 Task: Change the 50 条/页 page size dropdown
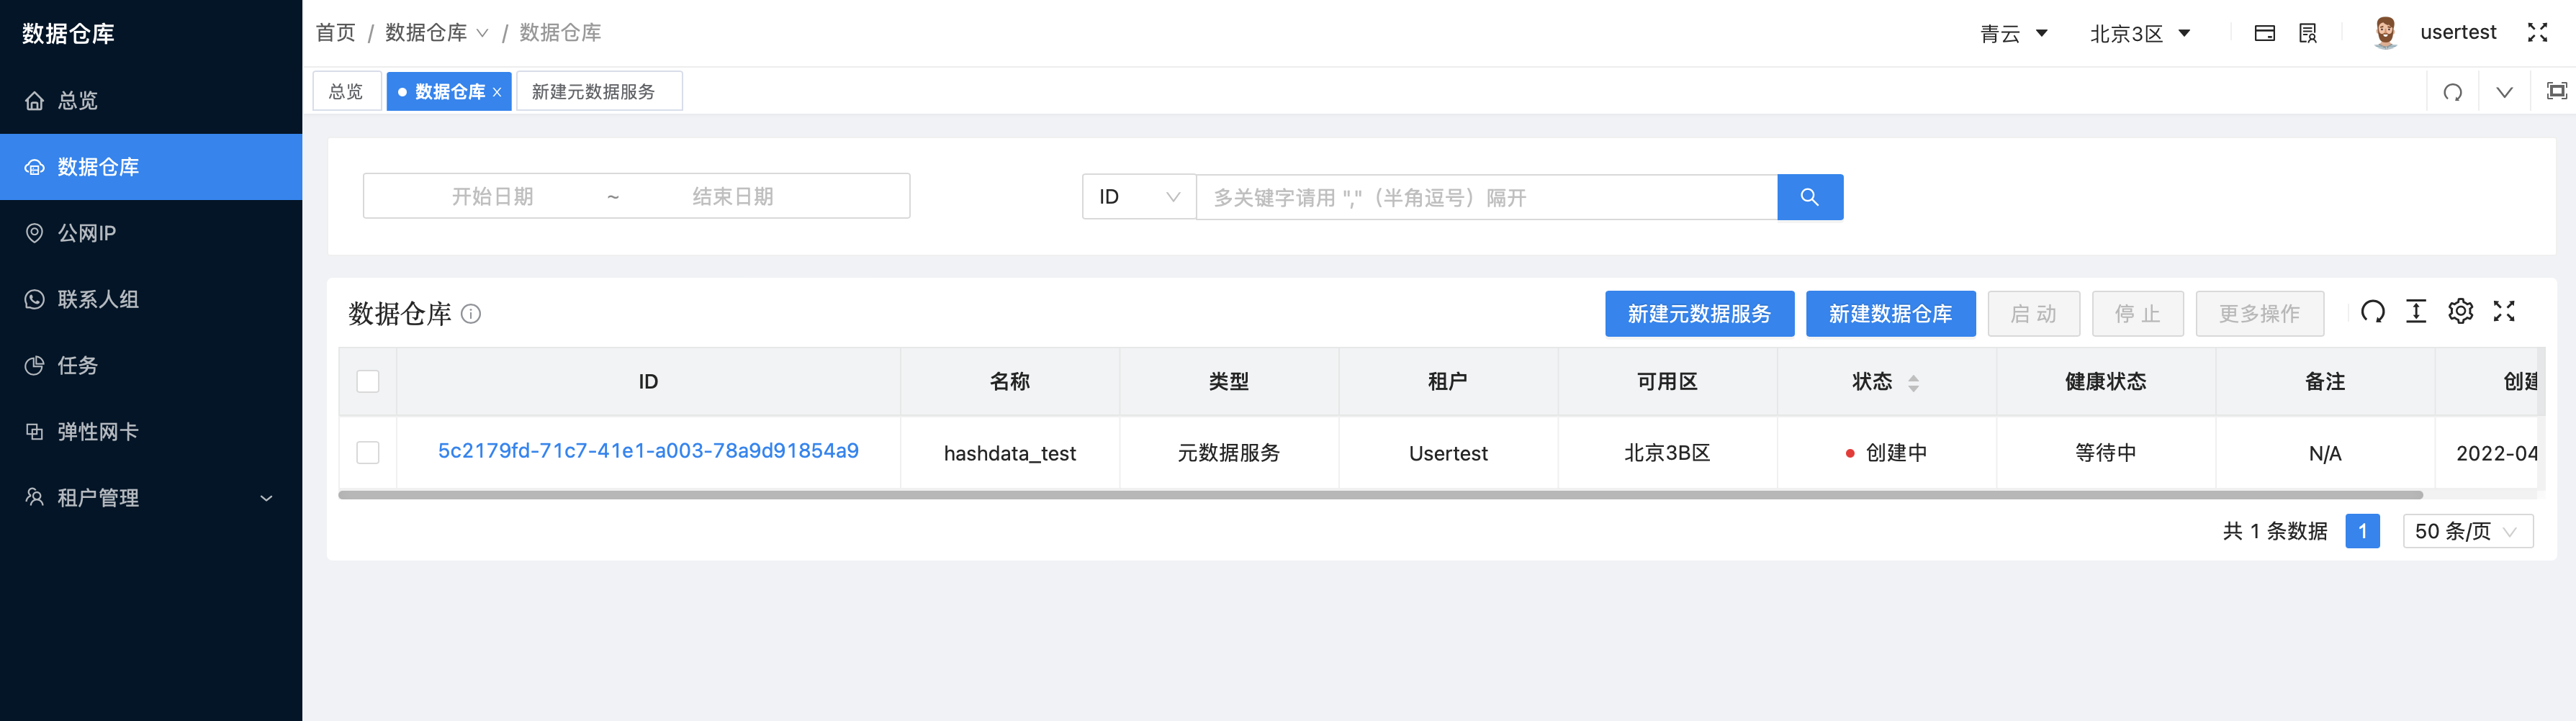point(2467,531)
